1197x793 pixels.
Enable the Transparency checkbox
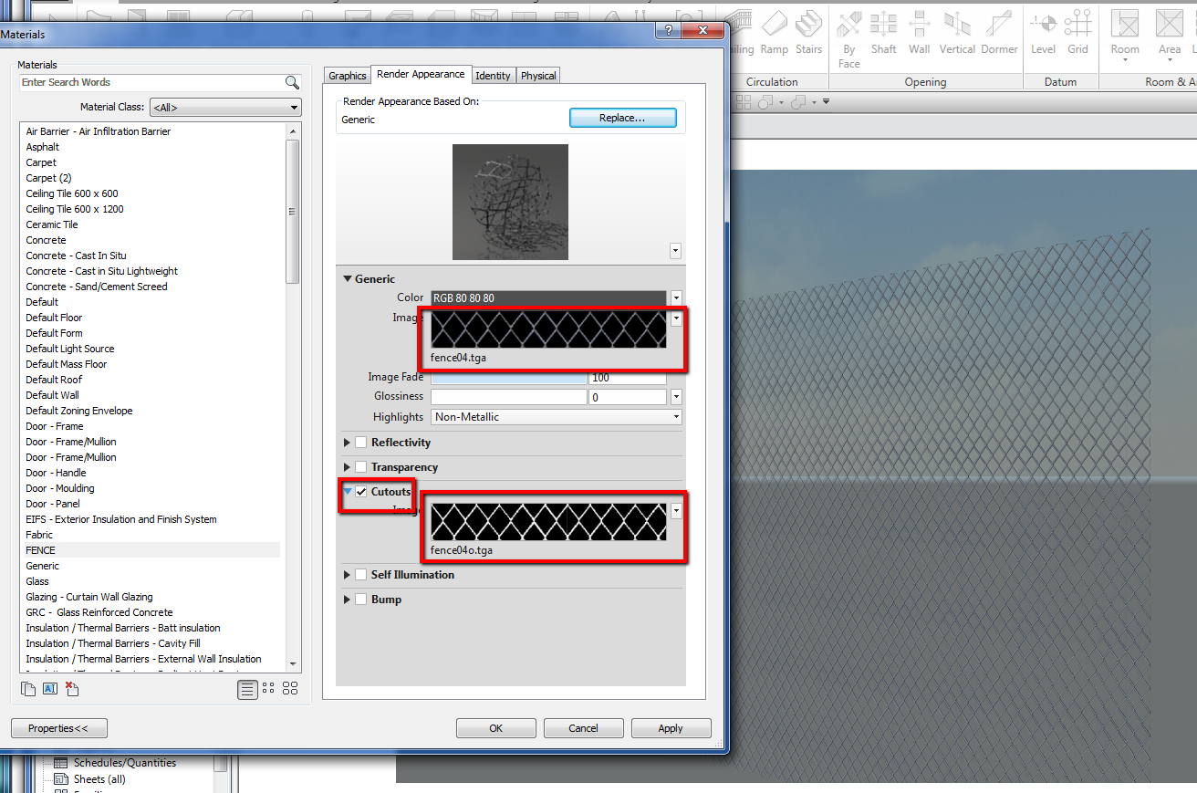[361, 467]
